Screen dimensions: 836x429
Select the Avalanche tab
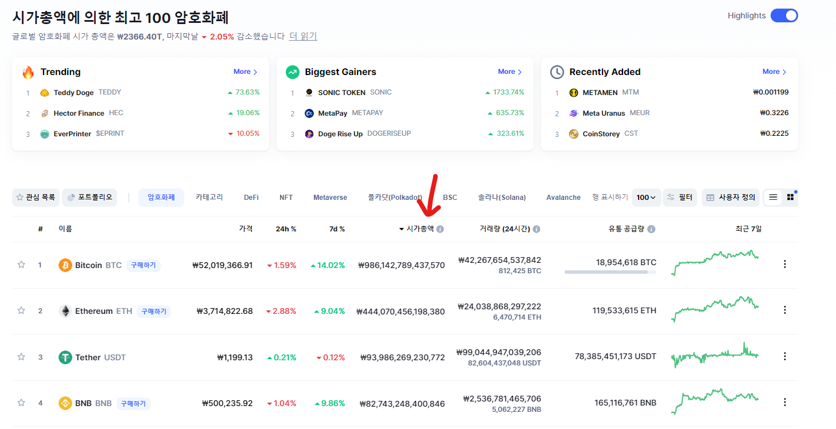563,198
